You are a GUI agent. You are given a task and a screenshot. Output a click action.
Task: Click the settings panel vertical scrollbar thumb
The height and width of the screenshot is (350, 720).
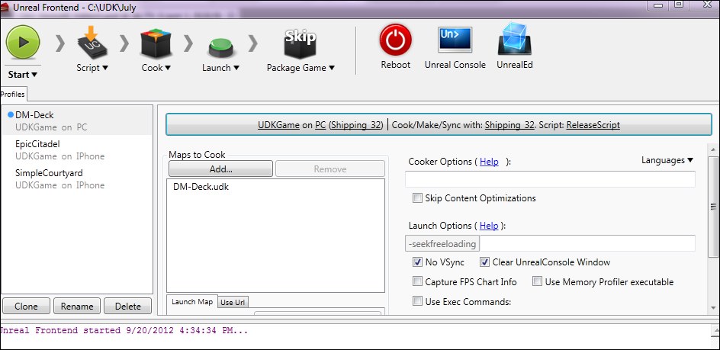pyautogui.click(x=713, y=206)
